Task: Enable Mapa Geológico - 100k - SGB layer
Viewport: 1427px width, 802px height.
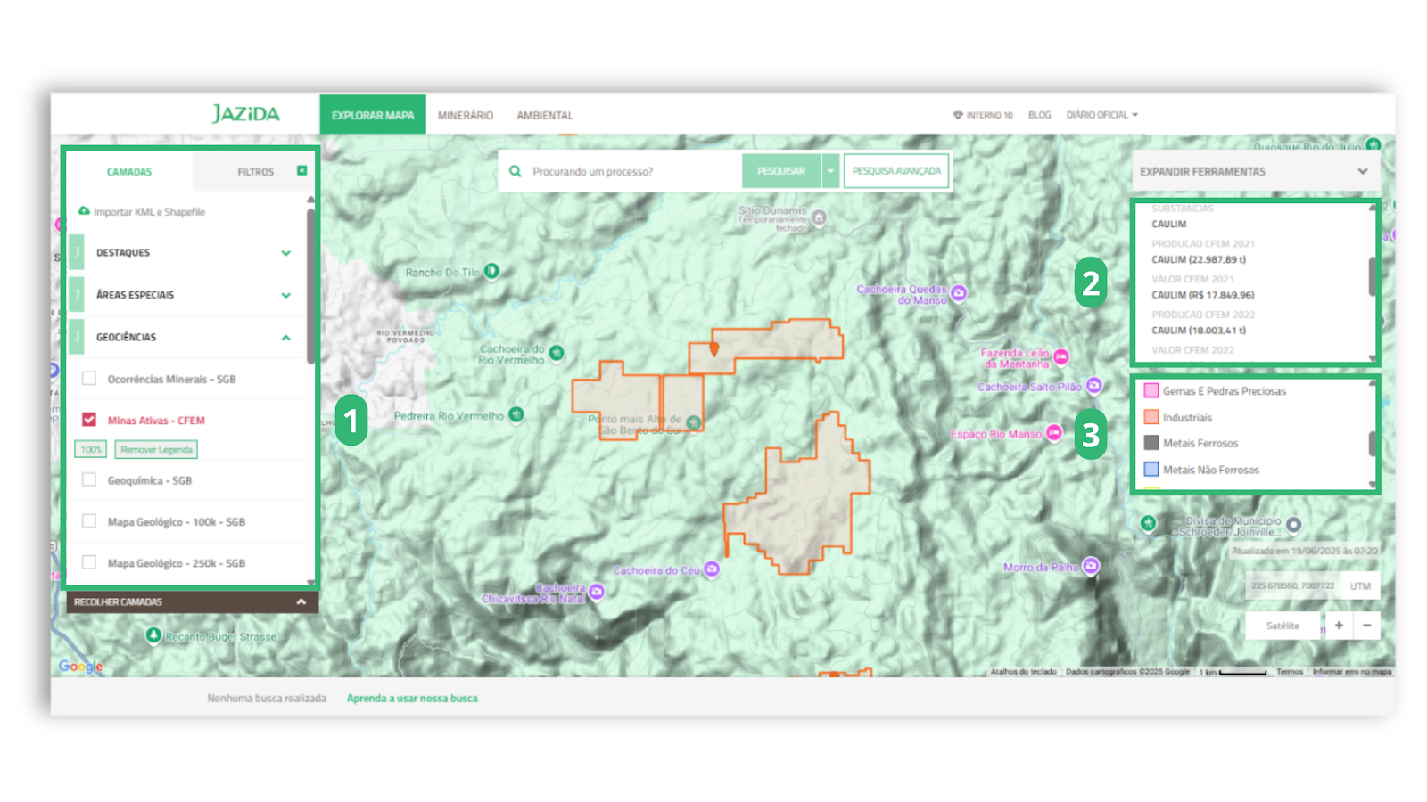Action: coord(89,521)
